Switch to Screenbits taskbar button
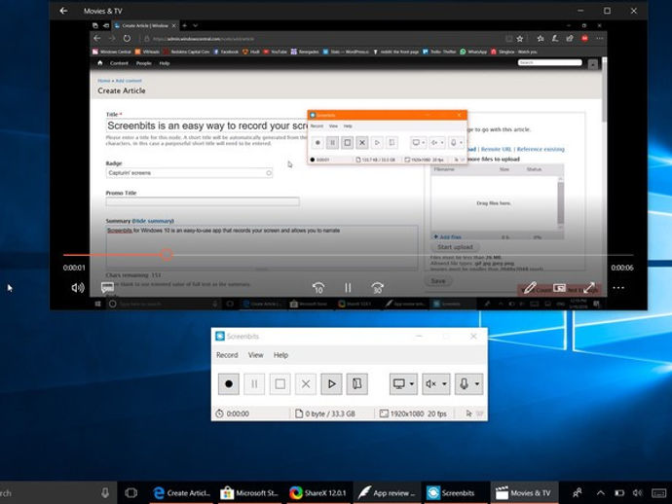 click(x=455, y=493)
